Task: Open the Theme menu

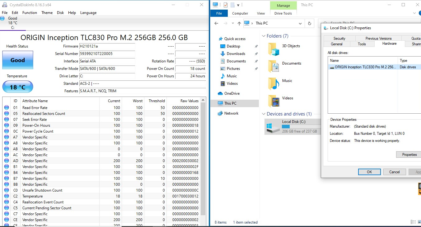Action: click(47, 13)
